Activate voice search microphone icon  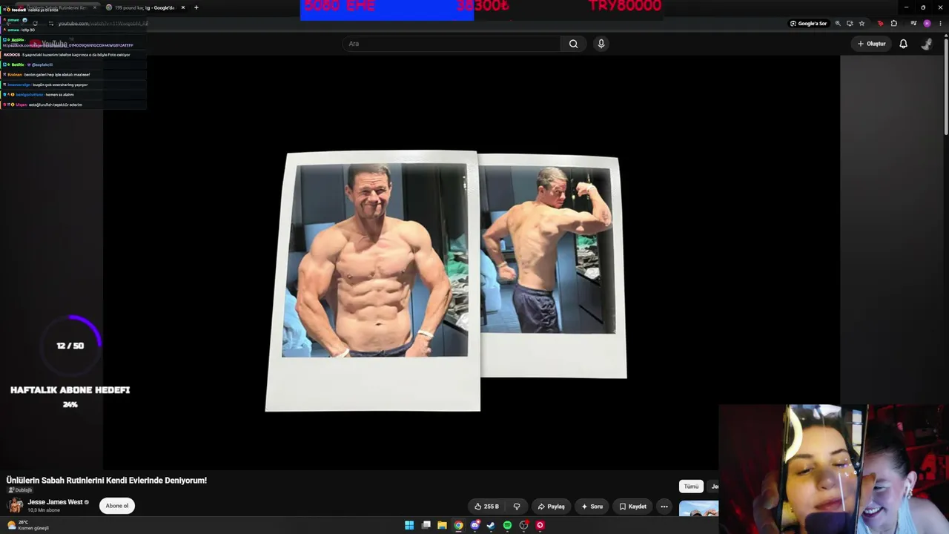tap(601, 44)
